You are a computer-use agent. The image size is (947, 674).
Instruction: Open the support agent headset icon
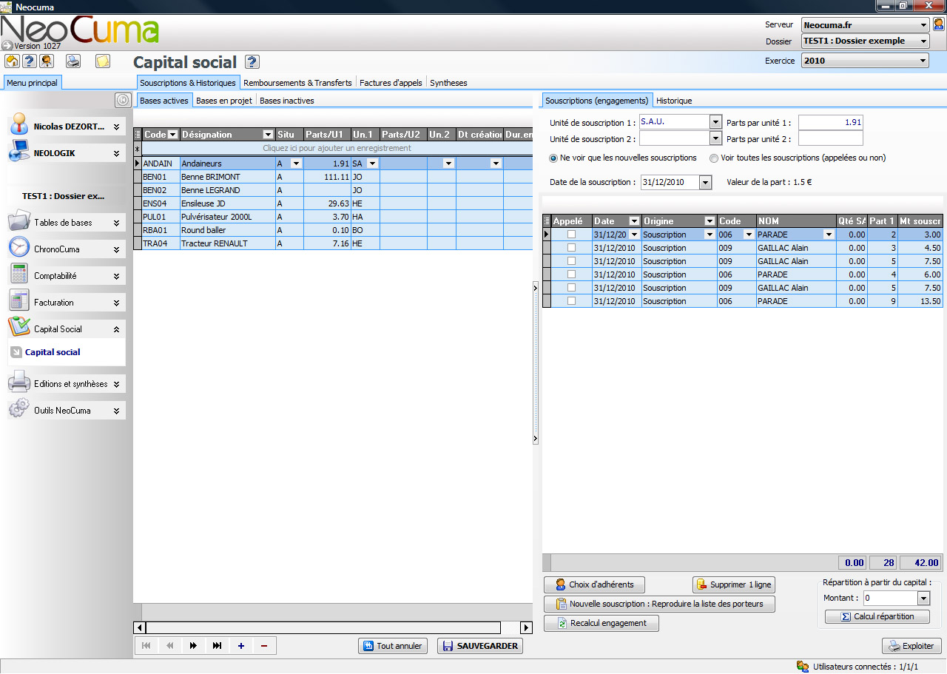pos(46,61)
